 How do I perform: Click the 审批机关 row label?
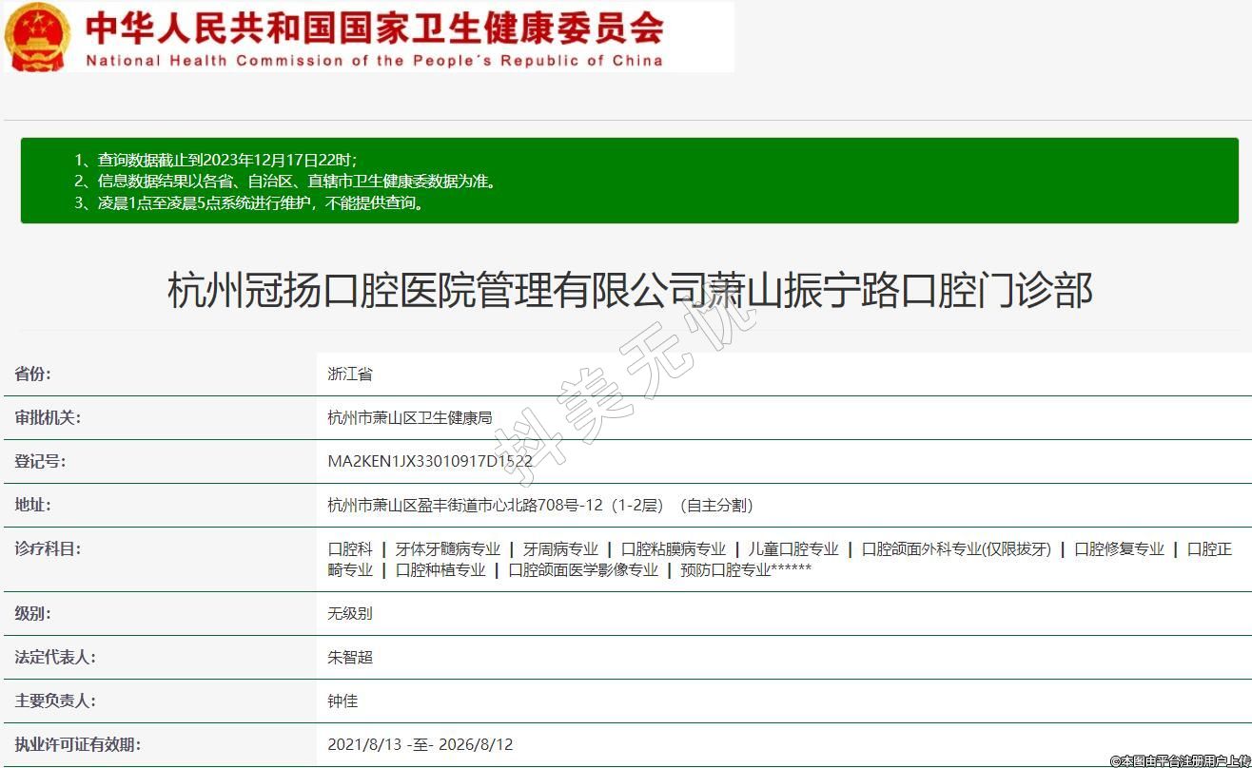[x=48, y=417]
